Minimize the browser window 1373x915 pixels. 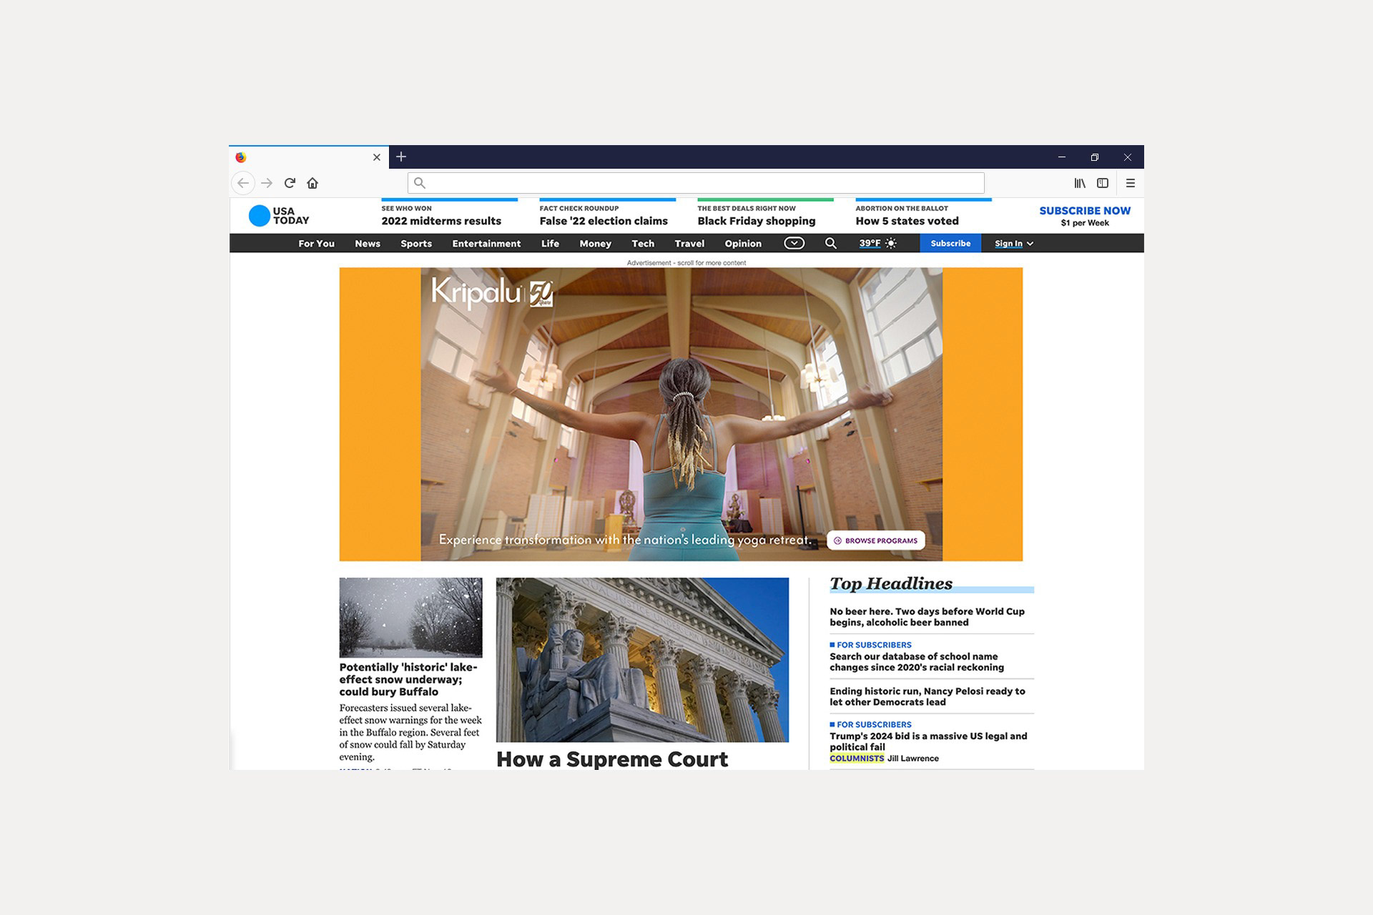(x=1062, y=157)
